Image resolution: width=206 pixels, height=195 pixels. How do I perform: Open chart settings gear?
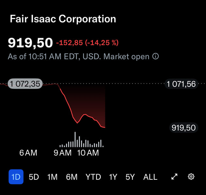[x=191, y=177]
